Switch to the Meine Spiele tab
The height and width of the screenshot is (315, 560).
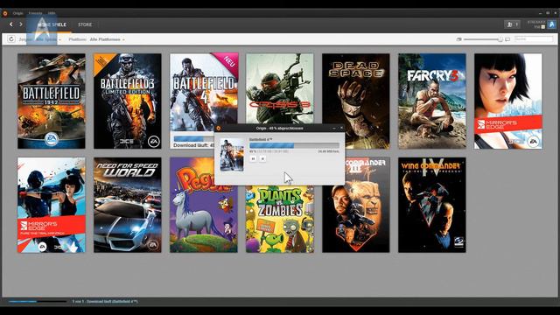[x=52, y=24]
